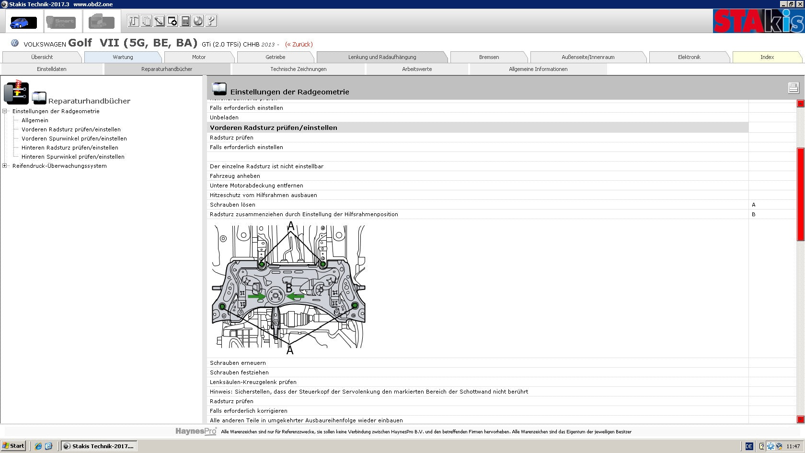
Task: Open the Allgemeine Informationen sub-tab
Action: tap(538, 69)
